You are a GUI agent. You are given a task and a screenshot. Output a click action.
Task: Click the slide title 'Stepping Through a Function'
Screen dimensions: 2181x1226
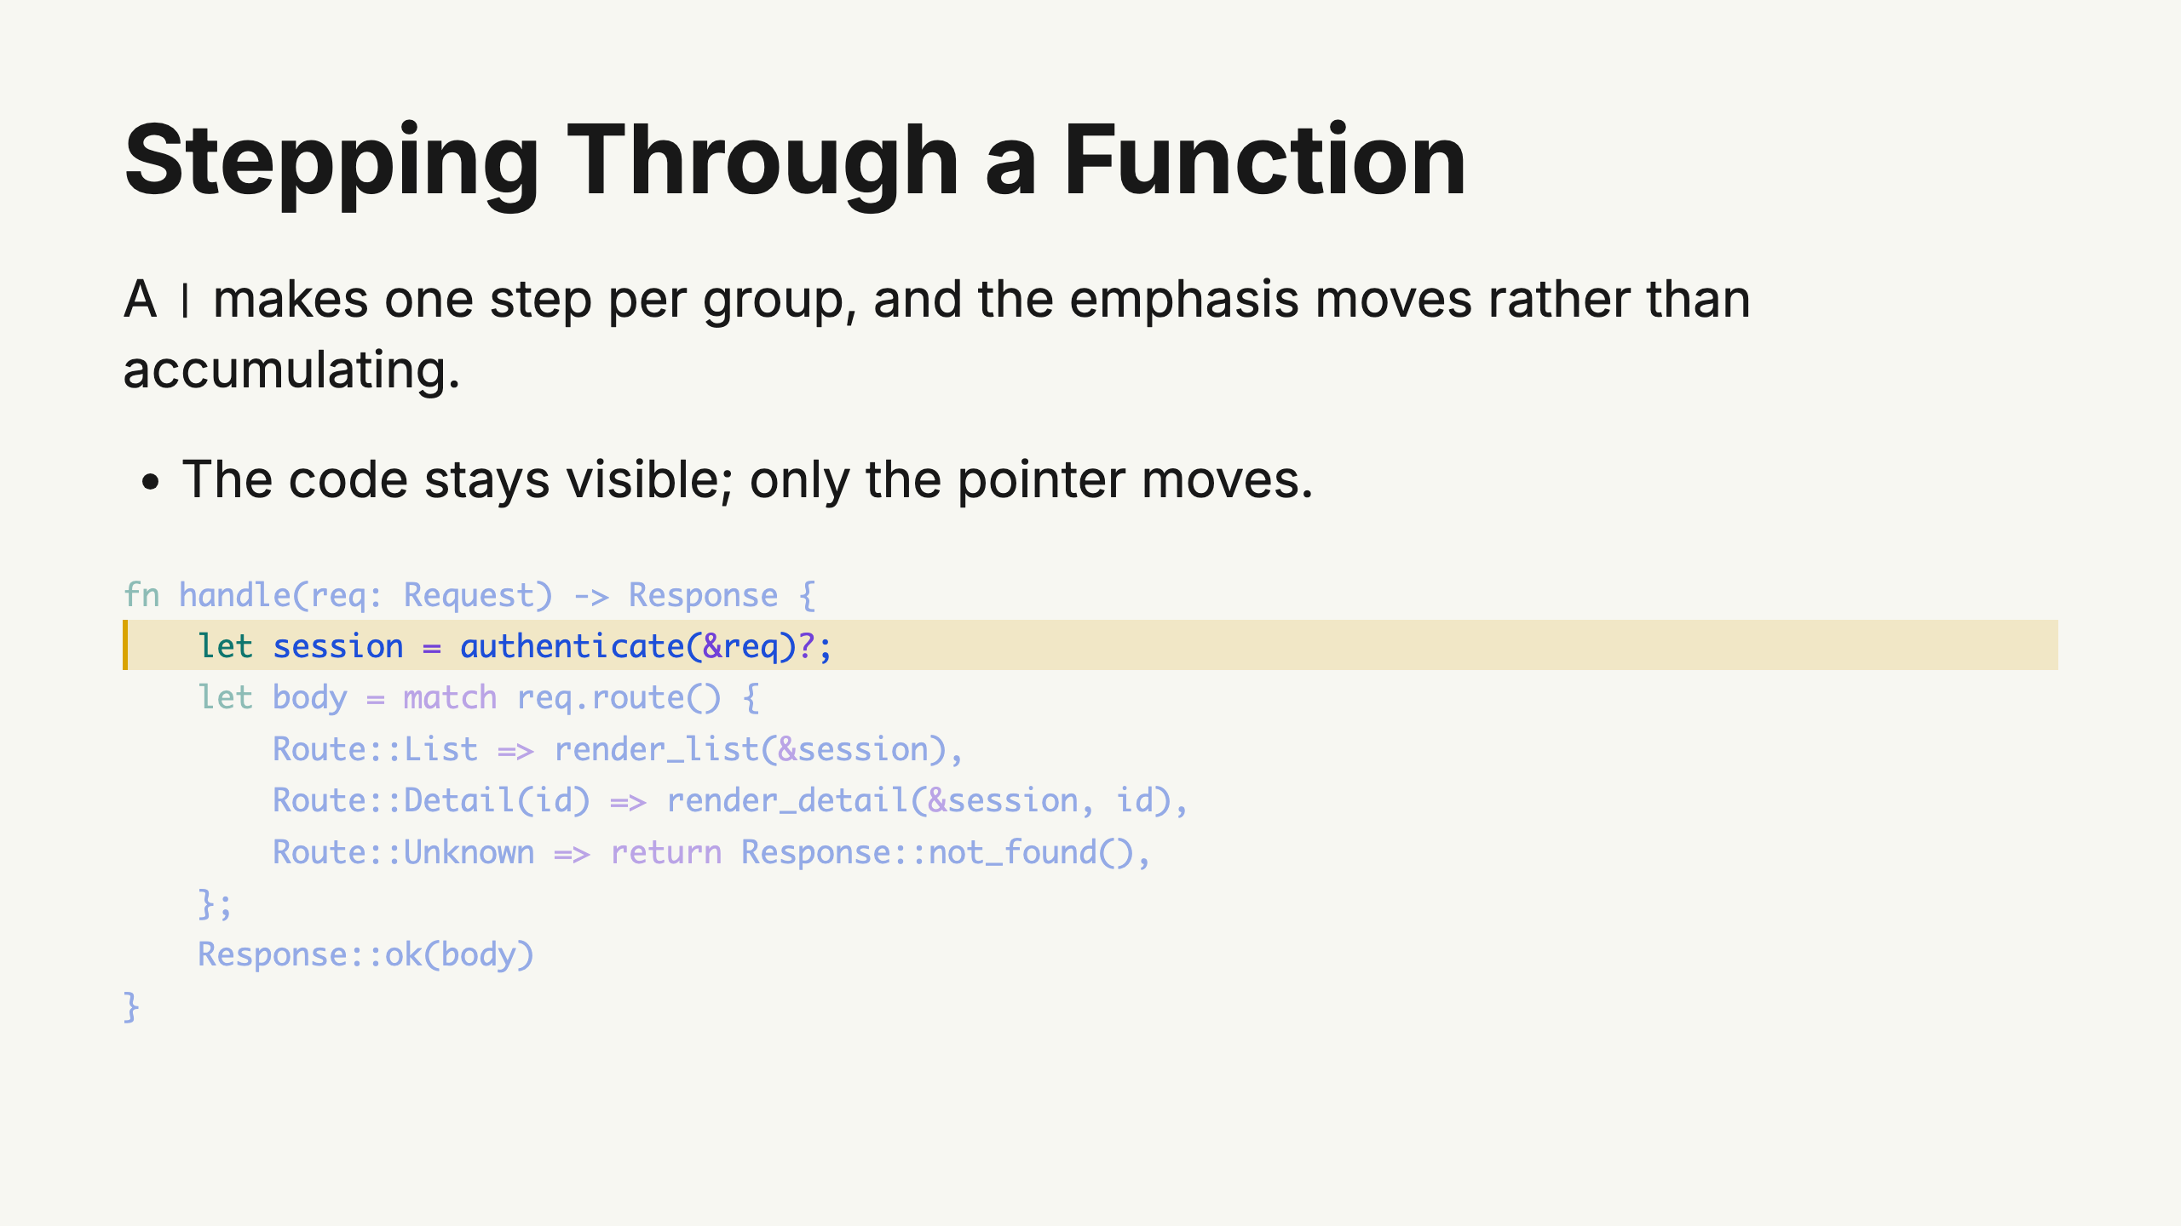pyautogui.click(x=795, y=162)
